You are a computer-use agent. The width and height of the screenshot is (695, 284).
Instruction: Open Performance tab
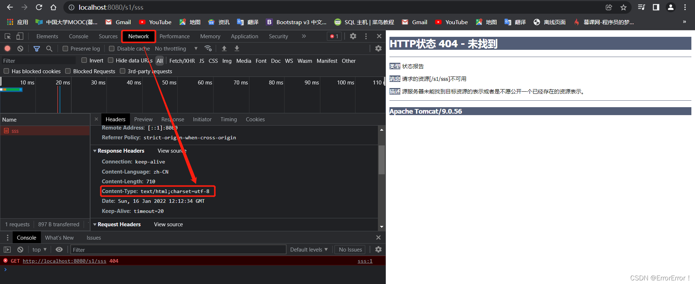pyautogui.click(x=174, y=36)
